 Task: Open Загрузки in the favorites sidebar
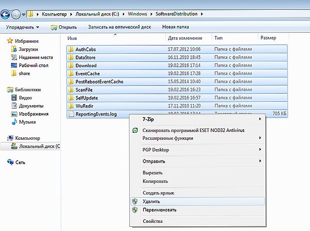click(x=28, y=49)
